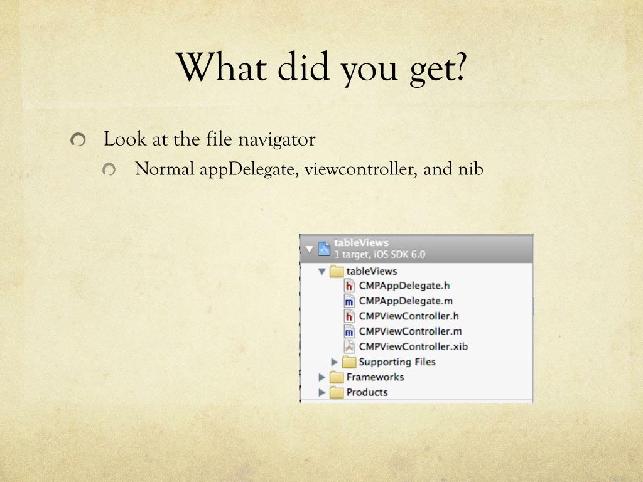This screenshot has height=482, width=643.
Task: Click the CMPViewController.h header file icon
Action: tap(349, 316)
